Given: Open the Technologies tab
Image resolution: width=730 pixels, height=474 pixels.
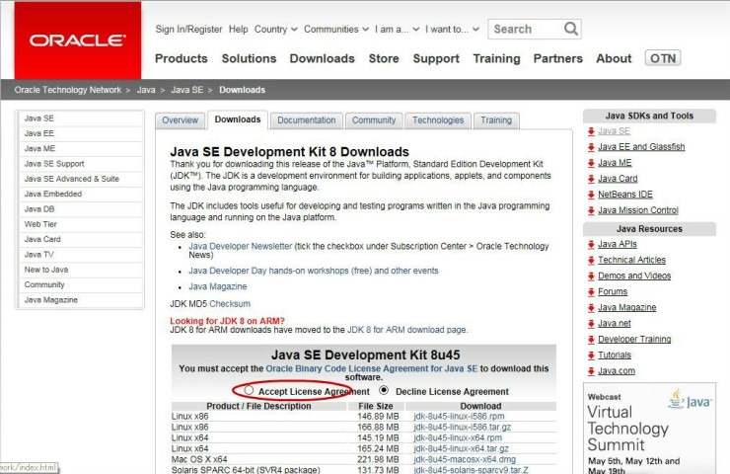Looking at the screenshot, I should pyautogui.click(x=438, y=120).
